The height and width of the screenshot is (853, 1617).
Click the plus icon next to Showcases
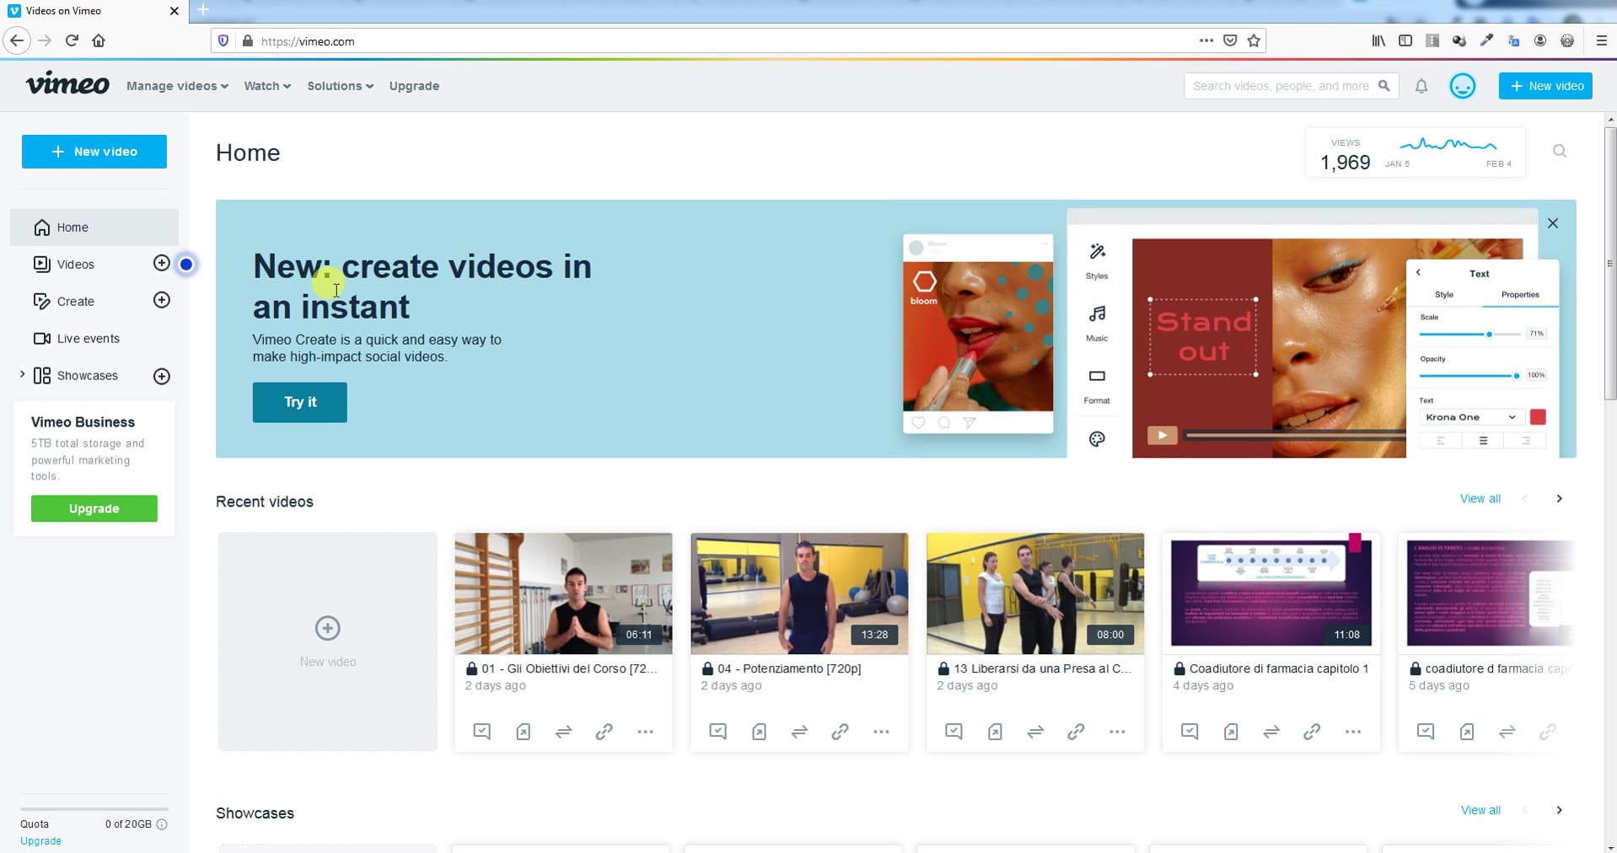pos(162,376)
